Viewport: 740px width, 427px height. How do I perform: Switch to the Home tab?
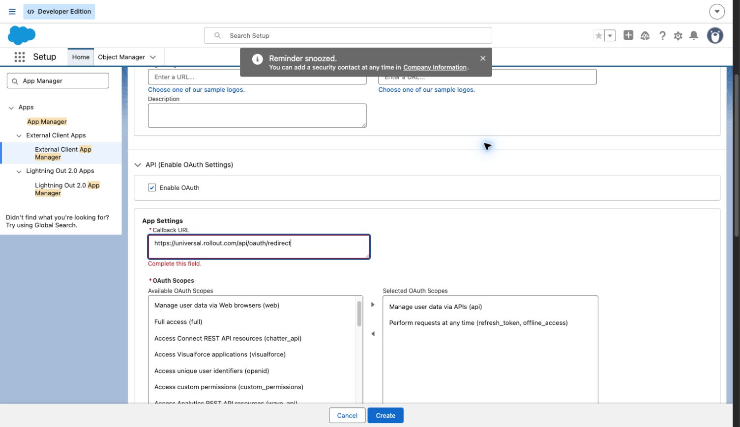click(81, 57)
